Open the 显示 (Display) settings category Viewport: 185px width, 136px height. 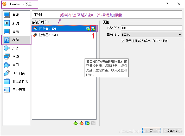[x=16, y=31]
